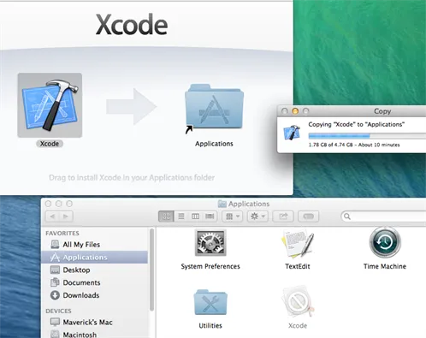Viewport: 426px width, 338px height.
Task: Click the Applications label in installer
Action: tap(214, 144)
